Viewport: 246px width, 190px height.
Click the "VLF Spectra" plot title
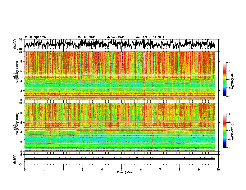pos(35,37)
